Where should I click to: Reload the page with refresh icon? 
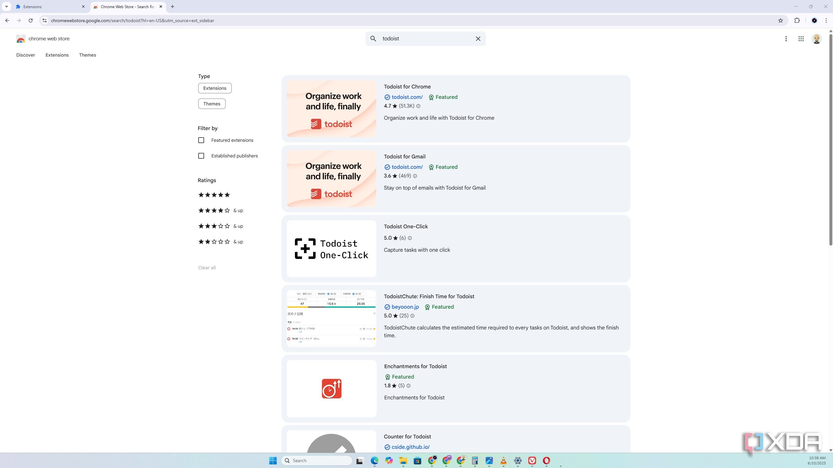[31, 20]
